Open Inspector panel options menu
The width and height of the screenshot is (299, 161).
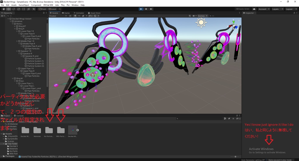click(297, 13)
